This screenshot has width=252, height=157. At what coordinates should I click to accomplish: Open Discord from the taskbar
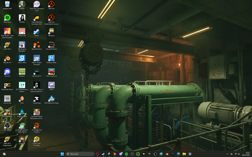120,154
